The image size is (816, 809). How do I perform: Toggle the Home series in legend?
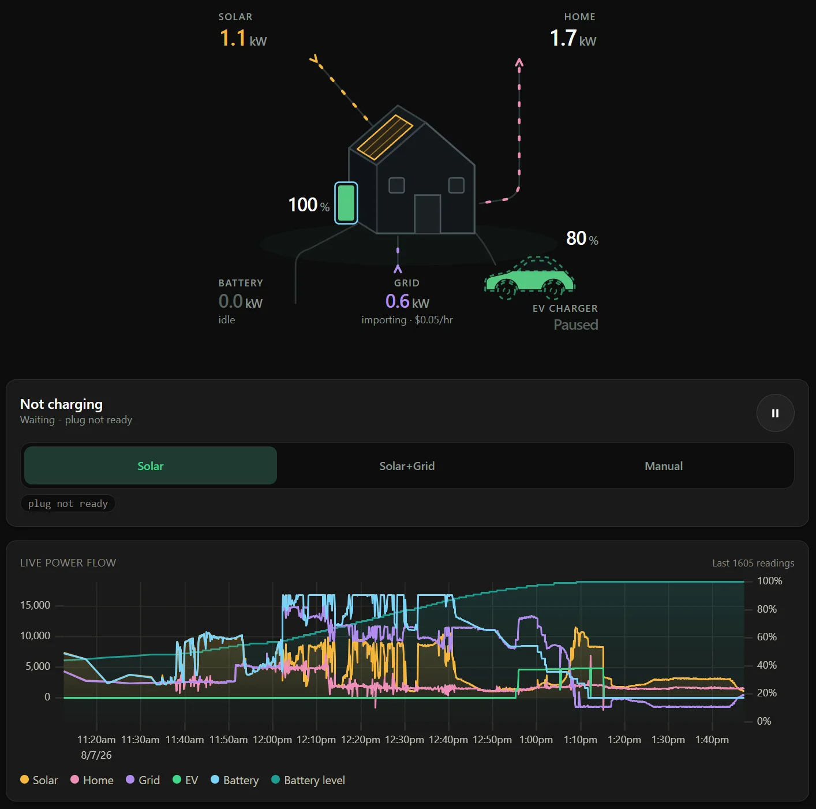[92, 780]
